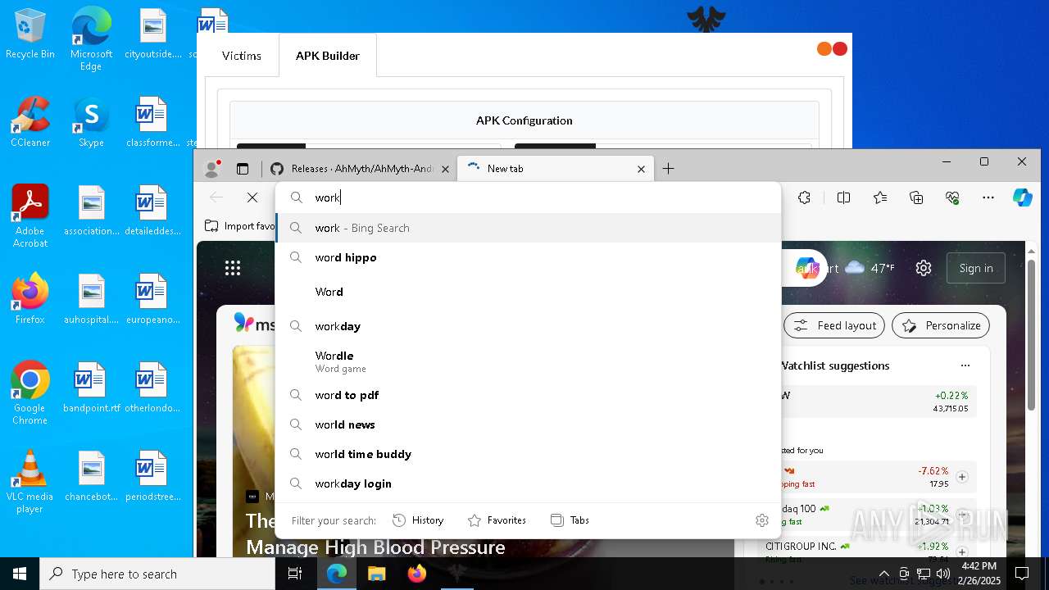The image size is (1049, 590).
Task: Open the MSN app launcher grid
Action: (233, 268)
